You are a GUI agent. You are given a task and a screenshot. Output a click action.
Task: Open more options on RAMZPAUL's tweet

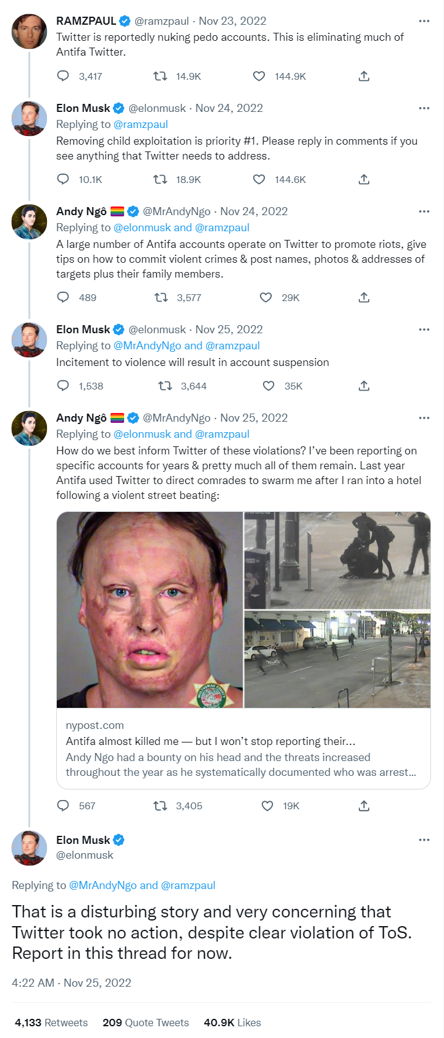(424, 20)
